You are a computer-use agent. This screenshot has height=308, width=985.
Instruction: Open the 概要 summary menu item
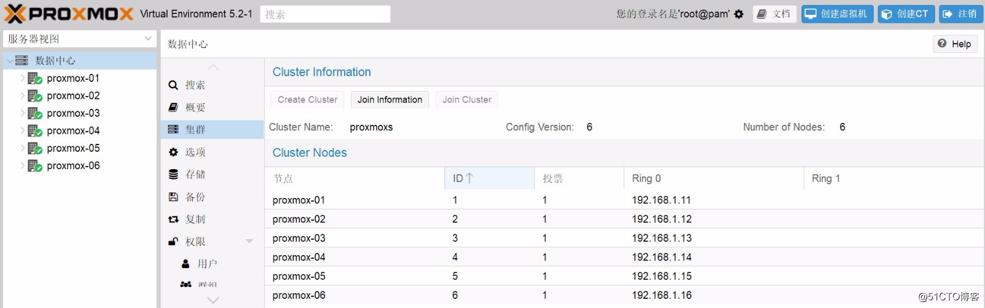(x=212, y=108)
